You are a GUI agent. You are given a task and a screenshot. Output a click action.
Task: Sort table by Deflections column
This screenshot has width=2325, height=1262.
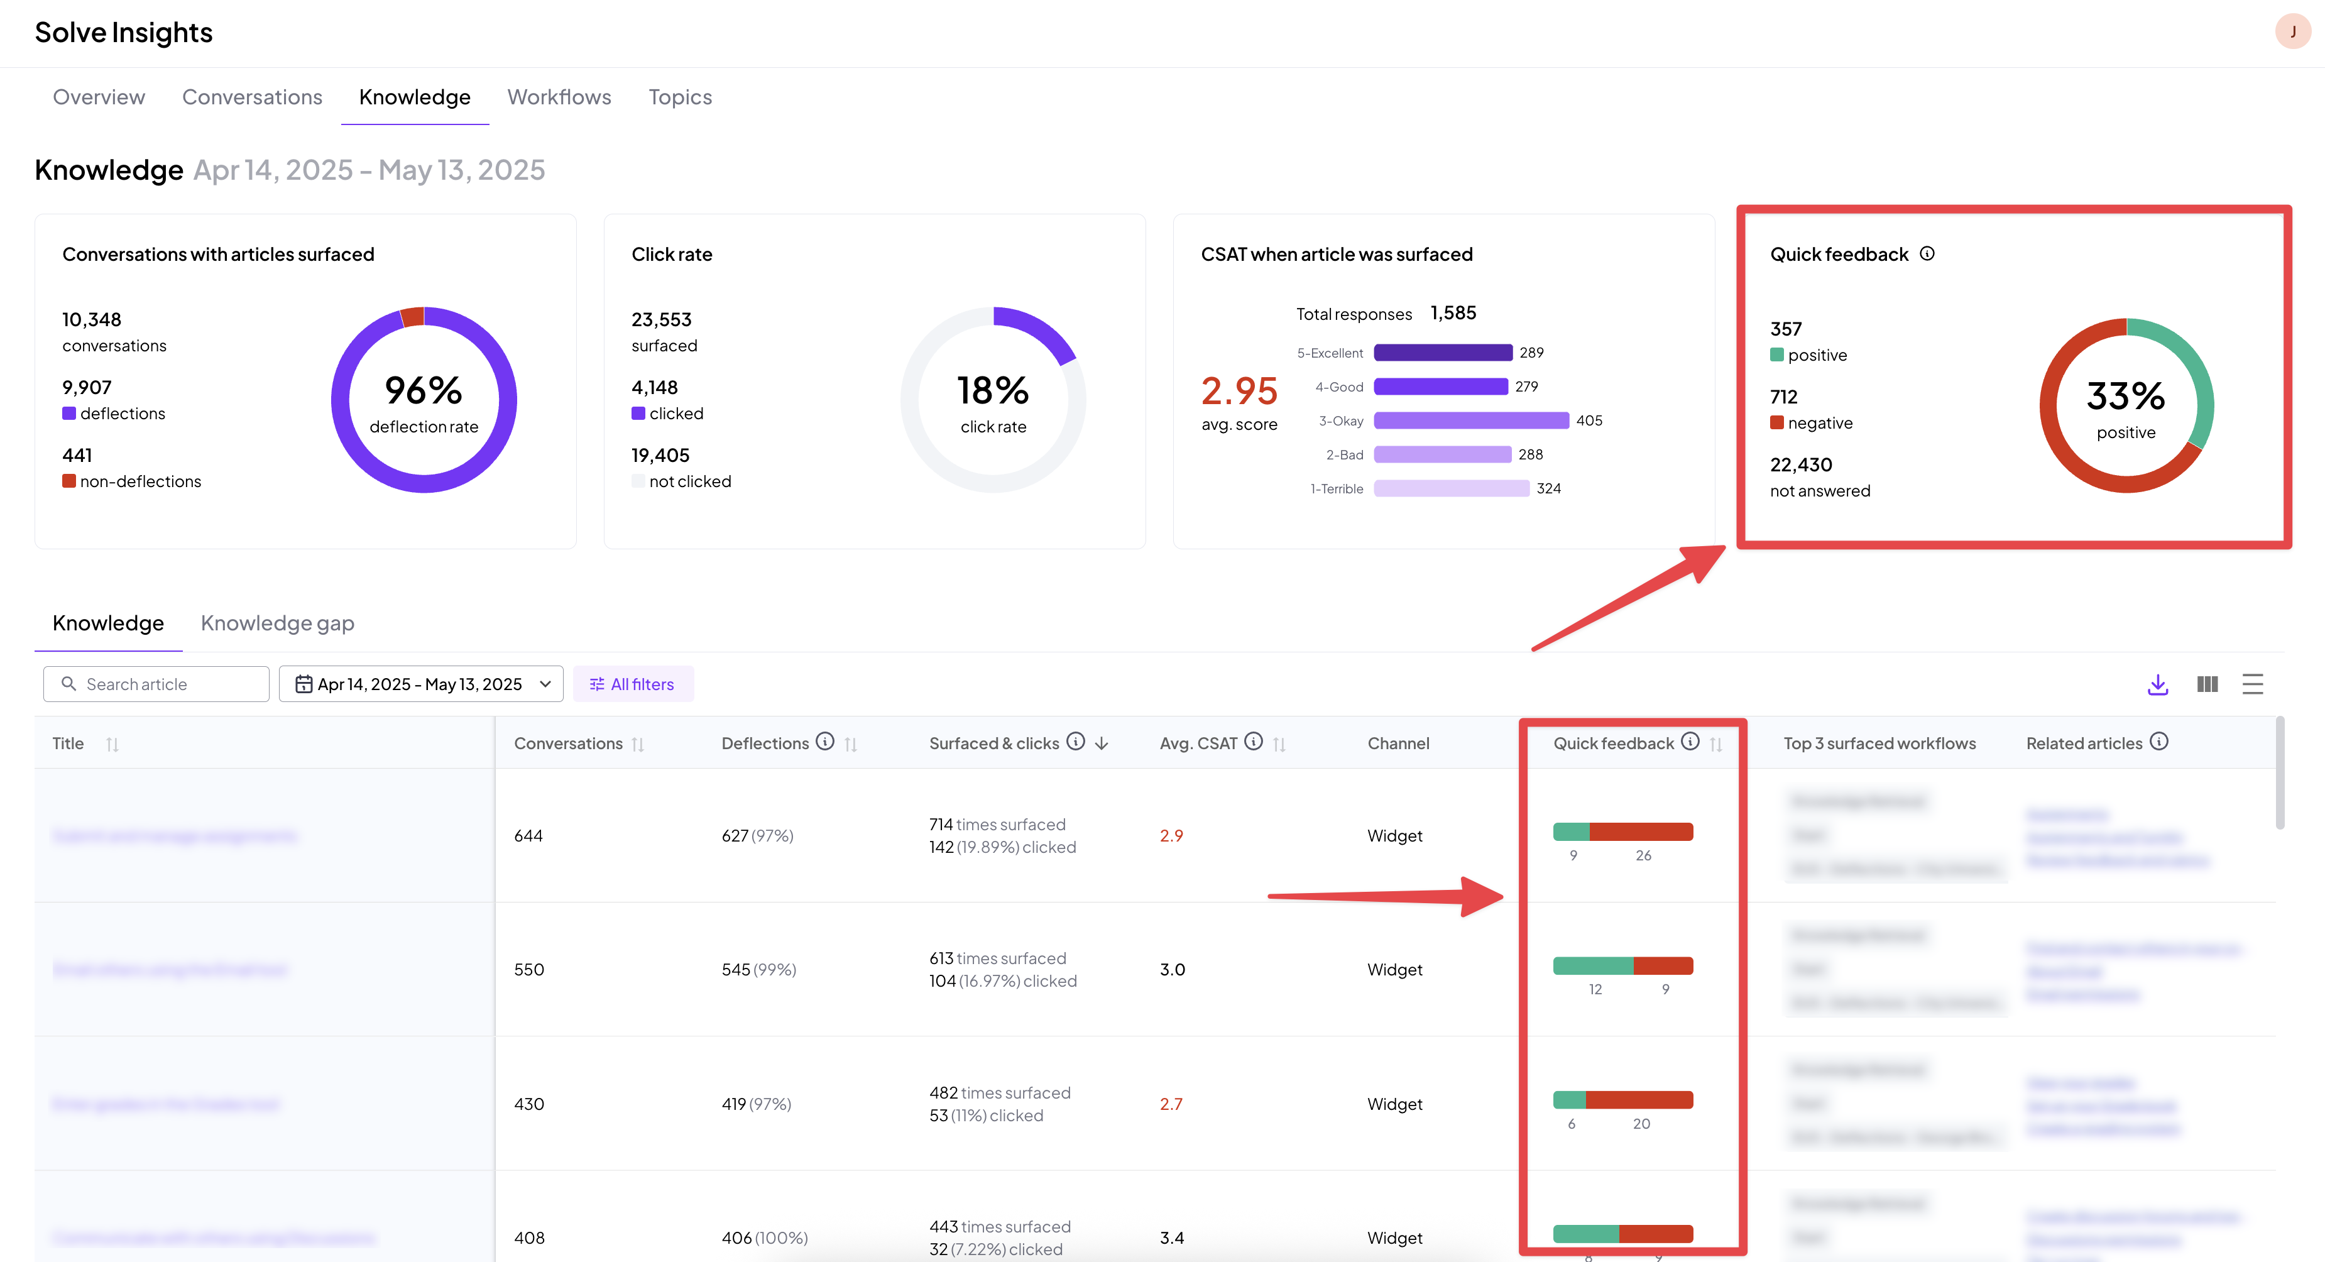851,744
